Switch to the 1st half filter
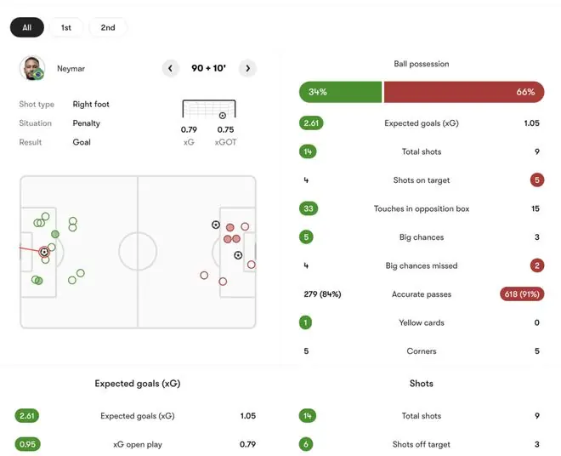561x456 pixels. click(x=66, y=27)
